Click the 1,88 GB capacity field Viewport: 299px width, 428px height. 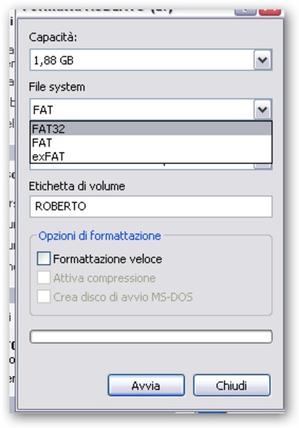[x=151, y=60]
